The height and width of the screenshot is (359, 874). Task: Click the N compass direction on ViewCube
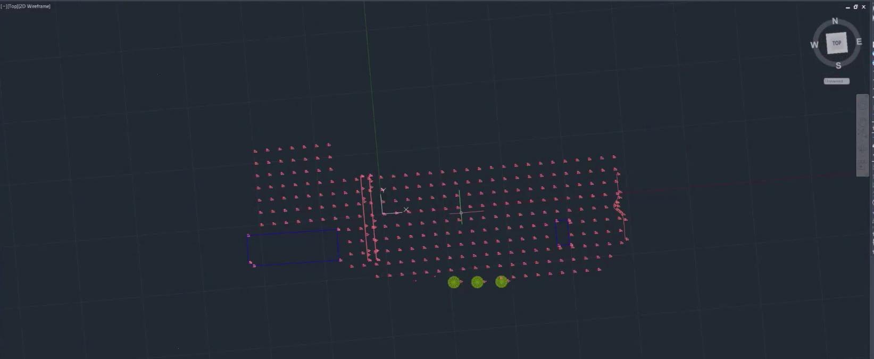pos(835,21)
